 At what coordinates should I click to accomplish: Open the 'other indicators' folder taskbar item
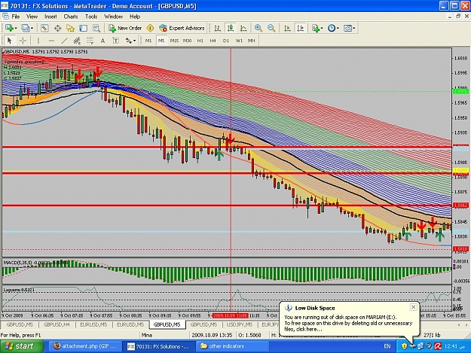coord(231,346)
